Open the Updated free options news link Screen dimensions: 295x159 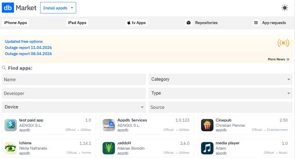[x=24, y=42]
